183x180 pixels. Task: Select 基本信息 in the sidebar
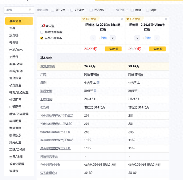(x=19, y=21)
